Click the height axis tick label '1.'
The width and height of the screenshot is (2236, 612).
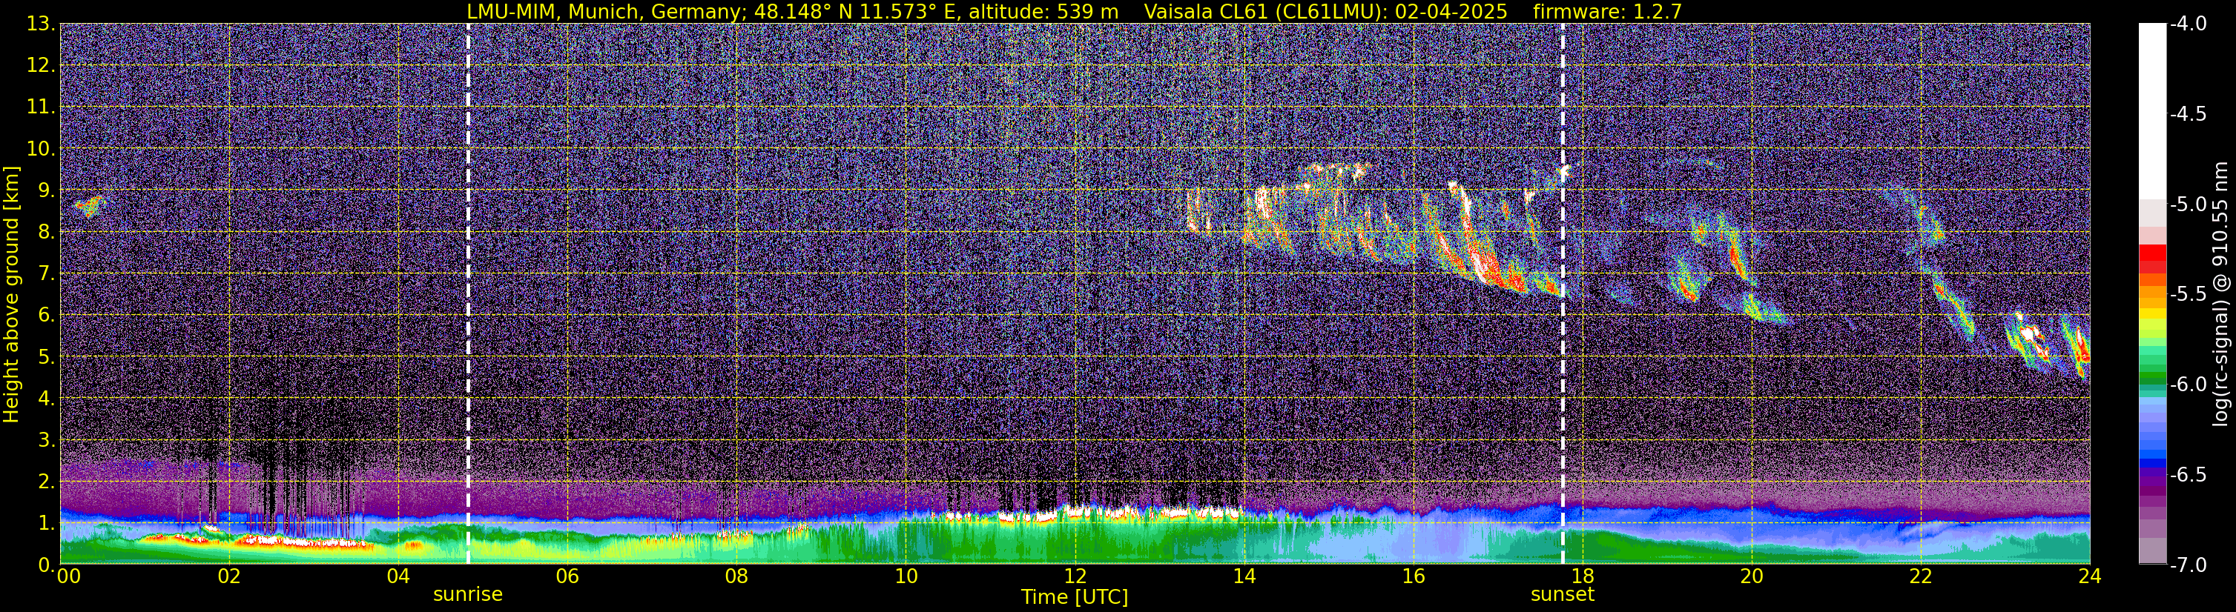[46, 522]
